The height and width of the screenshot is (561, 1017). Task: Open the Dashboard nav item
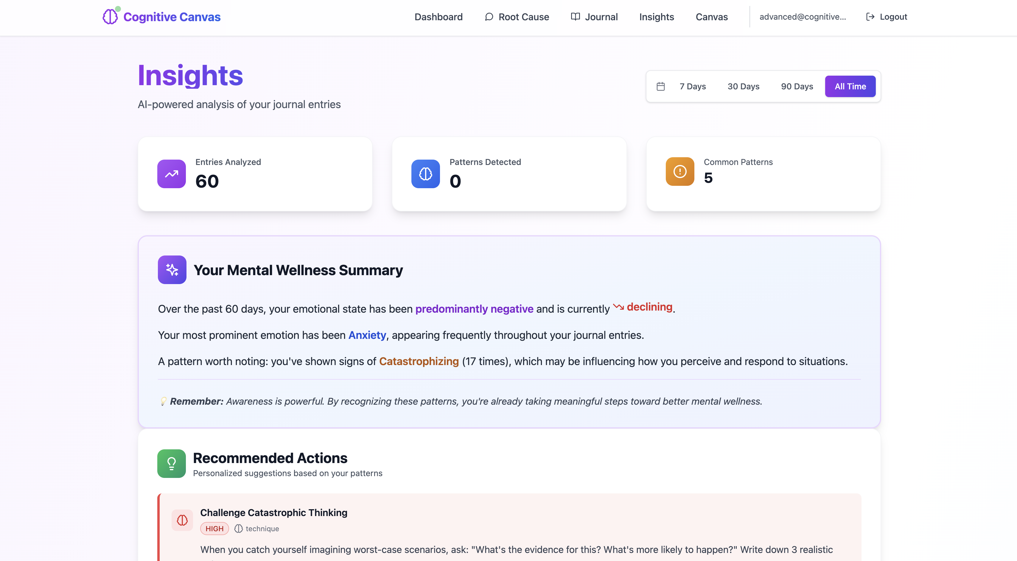pos(438,17)
